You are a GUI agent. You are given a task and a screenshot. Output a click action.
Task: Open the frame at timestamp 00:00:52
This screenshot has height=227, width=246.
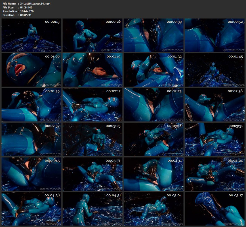click(215, 35)
